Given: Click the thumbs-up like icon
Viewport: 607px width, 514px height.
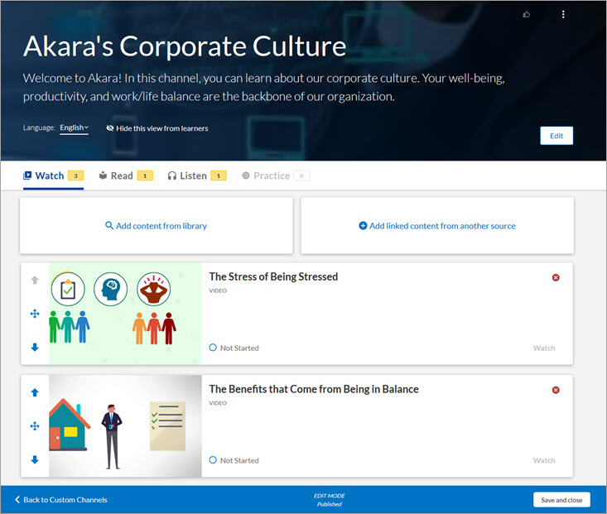Looking at the screenshot, I should (x=527, y=14).
